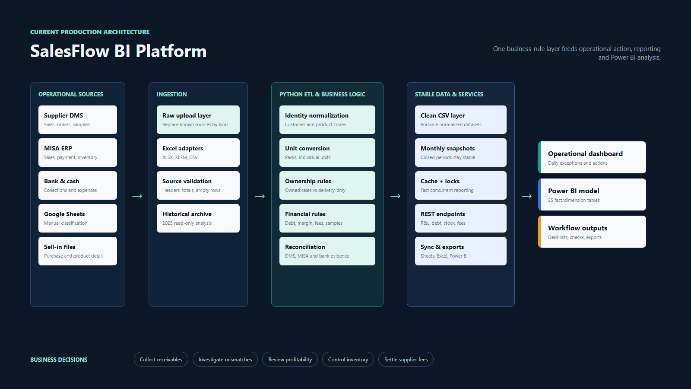691x389 pixels.
Task: Select the Workflow outputs card
Action: [592, 232]
